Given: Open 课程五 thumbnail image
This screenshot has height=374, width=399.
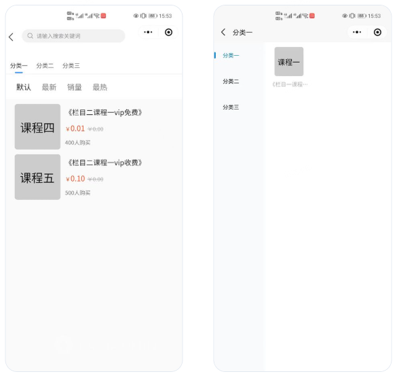Looking at the screenshot, I should [37, 177].
